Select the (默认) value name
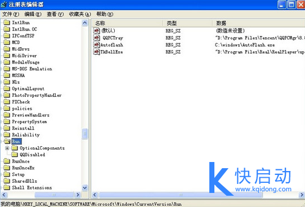 click(109, 31)
